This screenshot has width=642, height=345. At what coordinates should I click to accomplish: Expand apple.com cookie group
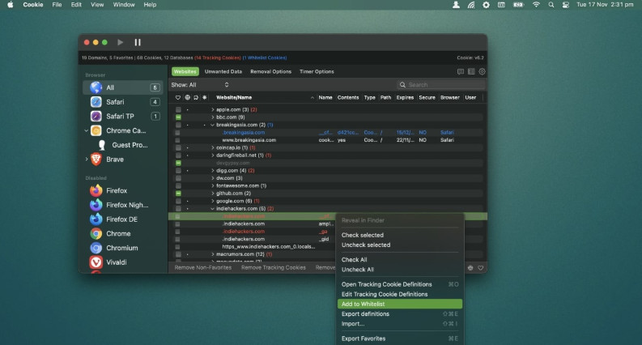tap(212, 110)
